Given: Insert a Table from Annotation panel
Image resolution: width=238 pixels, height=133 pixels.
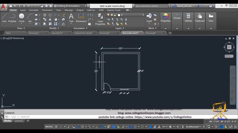Looking at the screenshot, I should click(x=89, y=24).
